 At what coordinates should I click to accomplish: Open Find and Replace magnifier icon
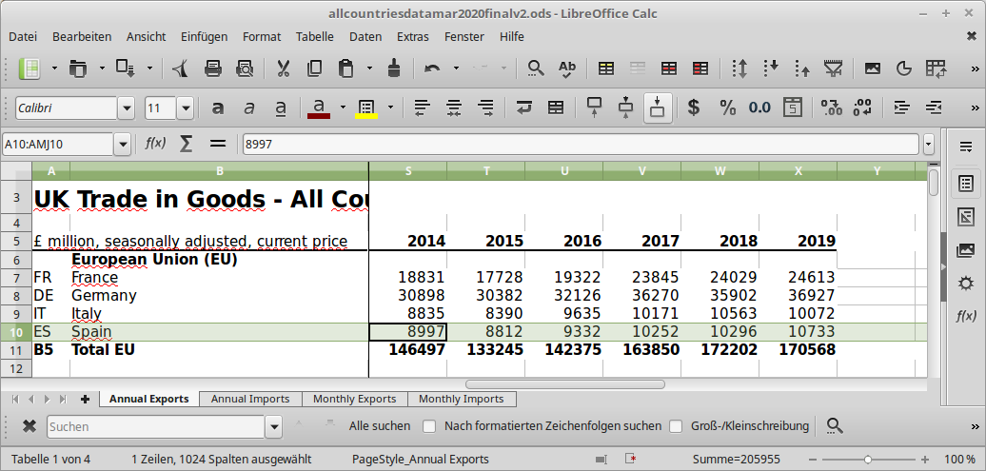(x=536, y=69)
